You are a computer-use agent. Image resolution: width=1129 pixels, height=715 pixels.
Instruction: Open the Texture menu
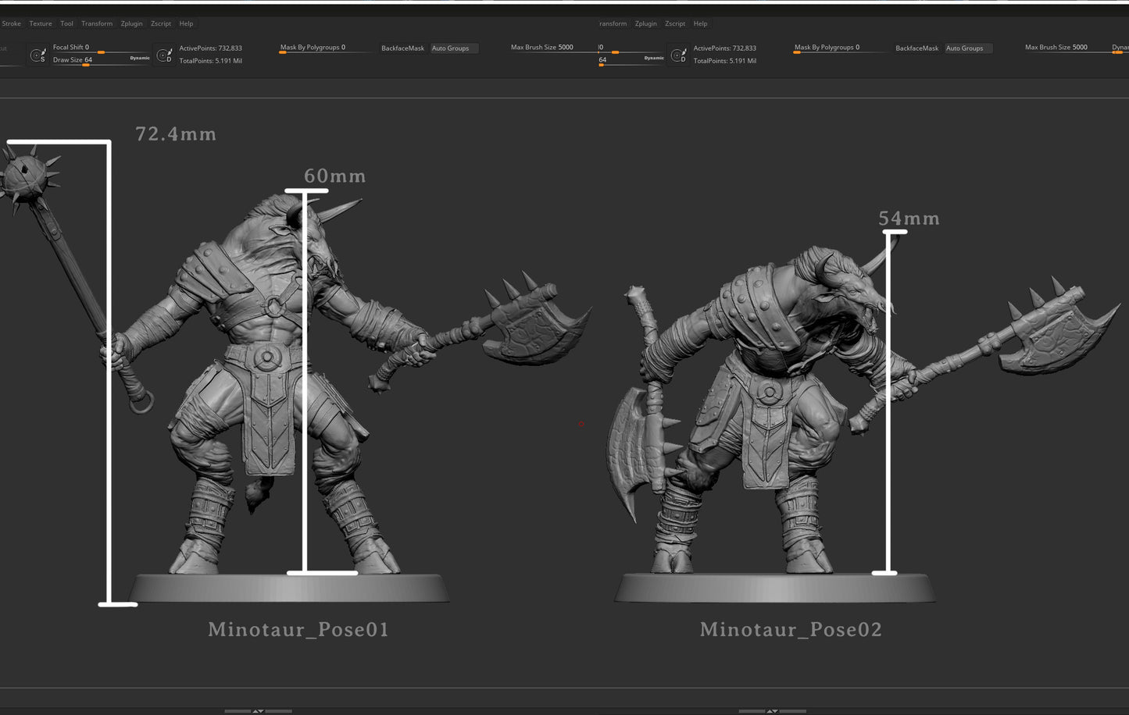(41, 23)
